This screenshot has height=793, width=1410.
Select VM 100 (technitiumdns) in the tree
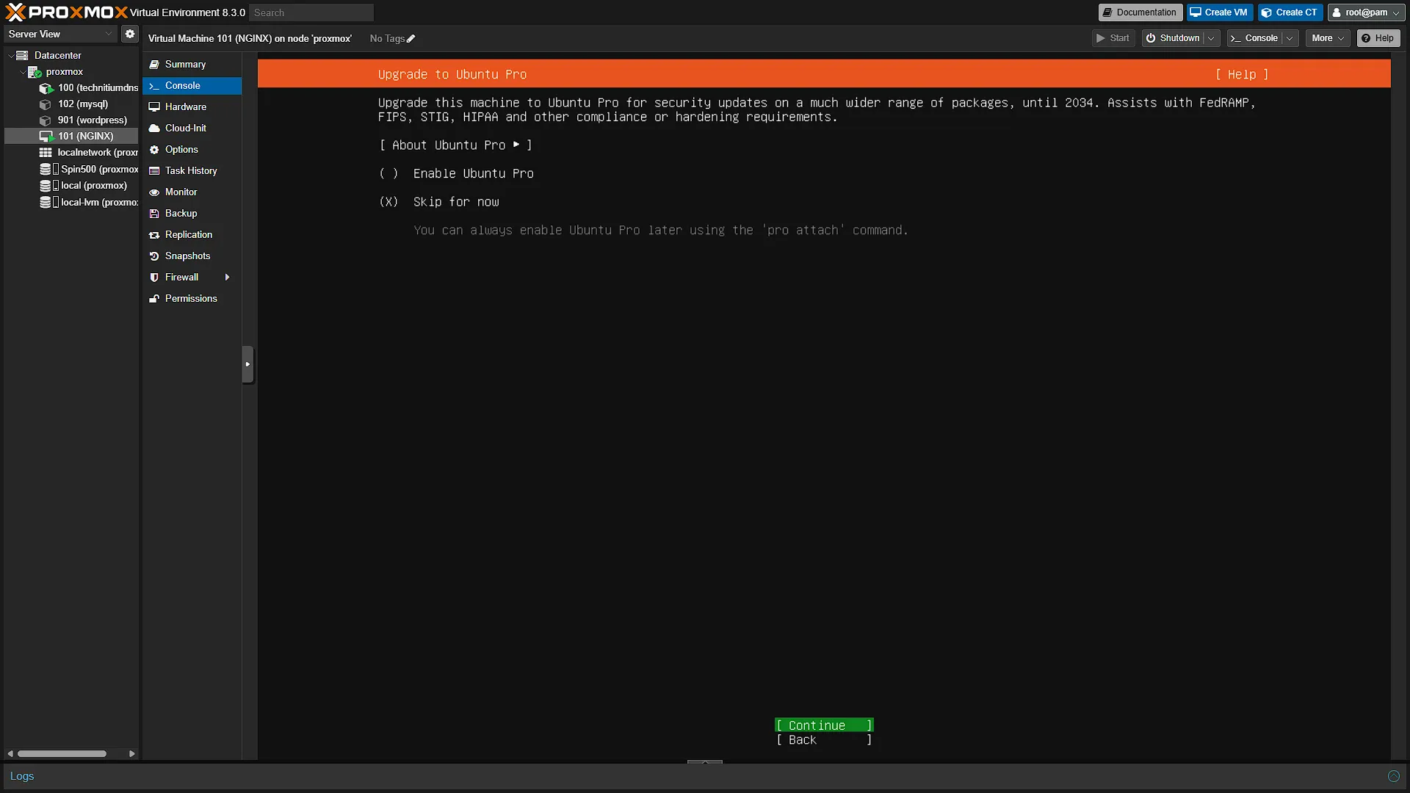tap(89, 87)
